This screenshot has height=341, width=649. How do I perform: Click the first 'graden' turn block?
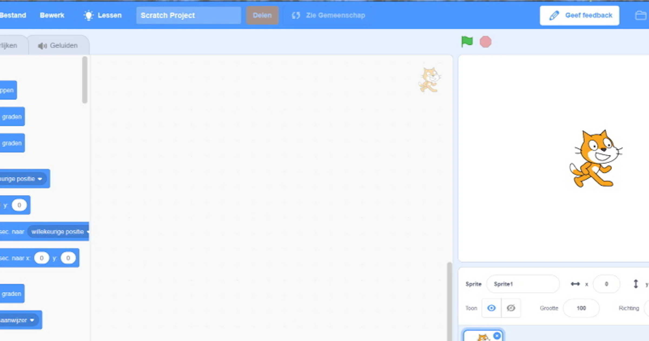[x=12, y=117]
